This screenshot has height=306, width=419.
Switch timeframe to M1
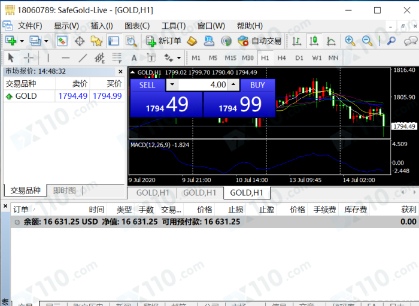pyautogui.click(x=196, y=57)
